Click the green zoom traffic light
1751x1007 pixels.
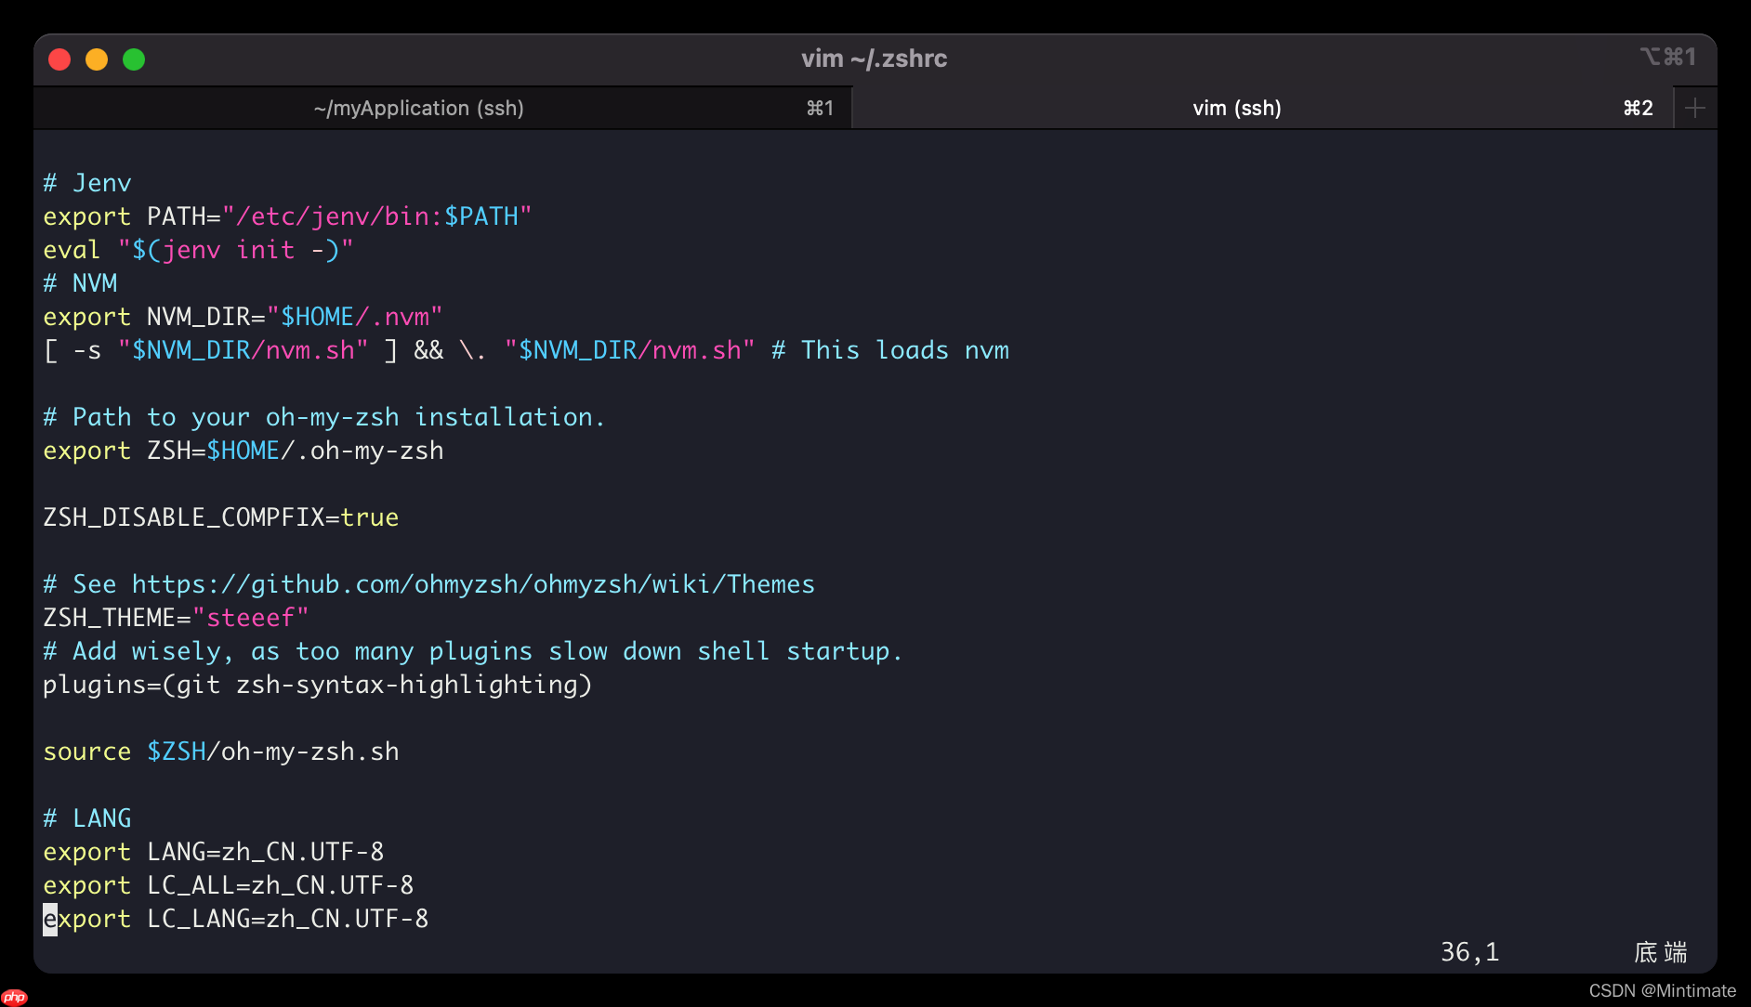pyautogui.click(x=134, y=59)
